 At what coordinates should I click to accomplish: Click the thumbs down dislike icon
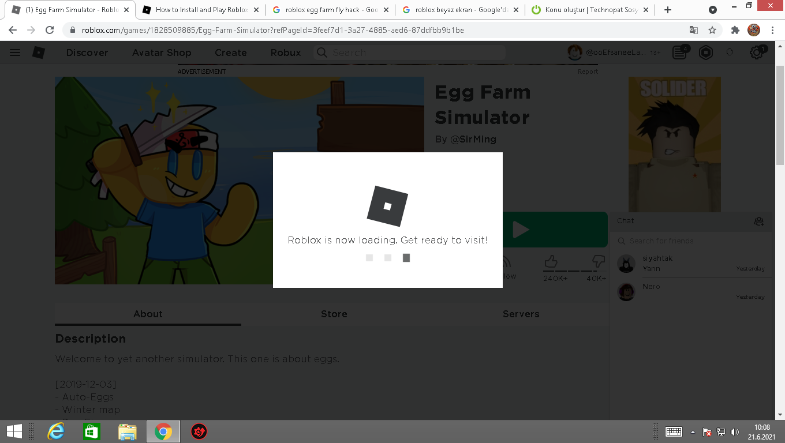(599, 262)
